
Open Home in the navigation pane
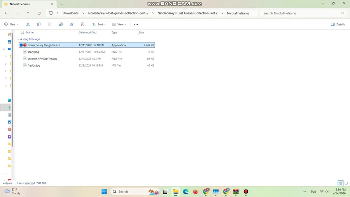tap(9, 34)
